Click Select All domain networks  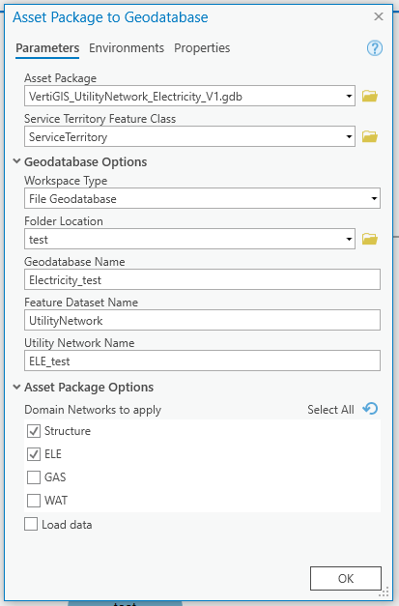(x=330, y=409)
